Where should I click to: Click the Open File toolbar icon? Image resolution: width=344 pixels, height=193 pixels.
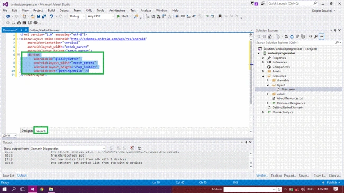point(33,16)
